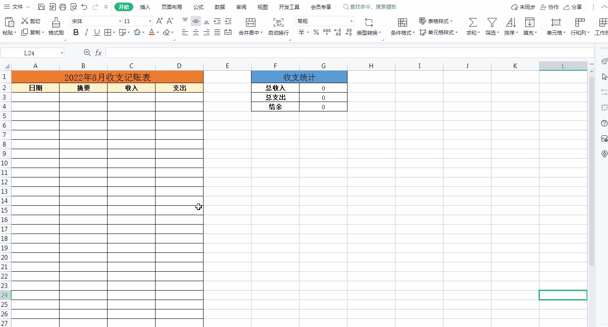Click the Save icon in quick access toolbar

point(41,7)
